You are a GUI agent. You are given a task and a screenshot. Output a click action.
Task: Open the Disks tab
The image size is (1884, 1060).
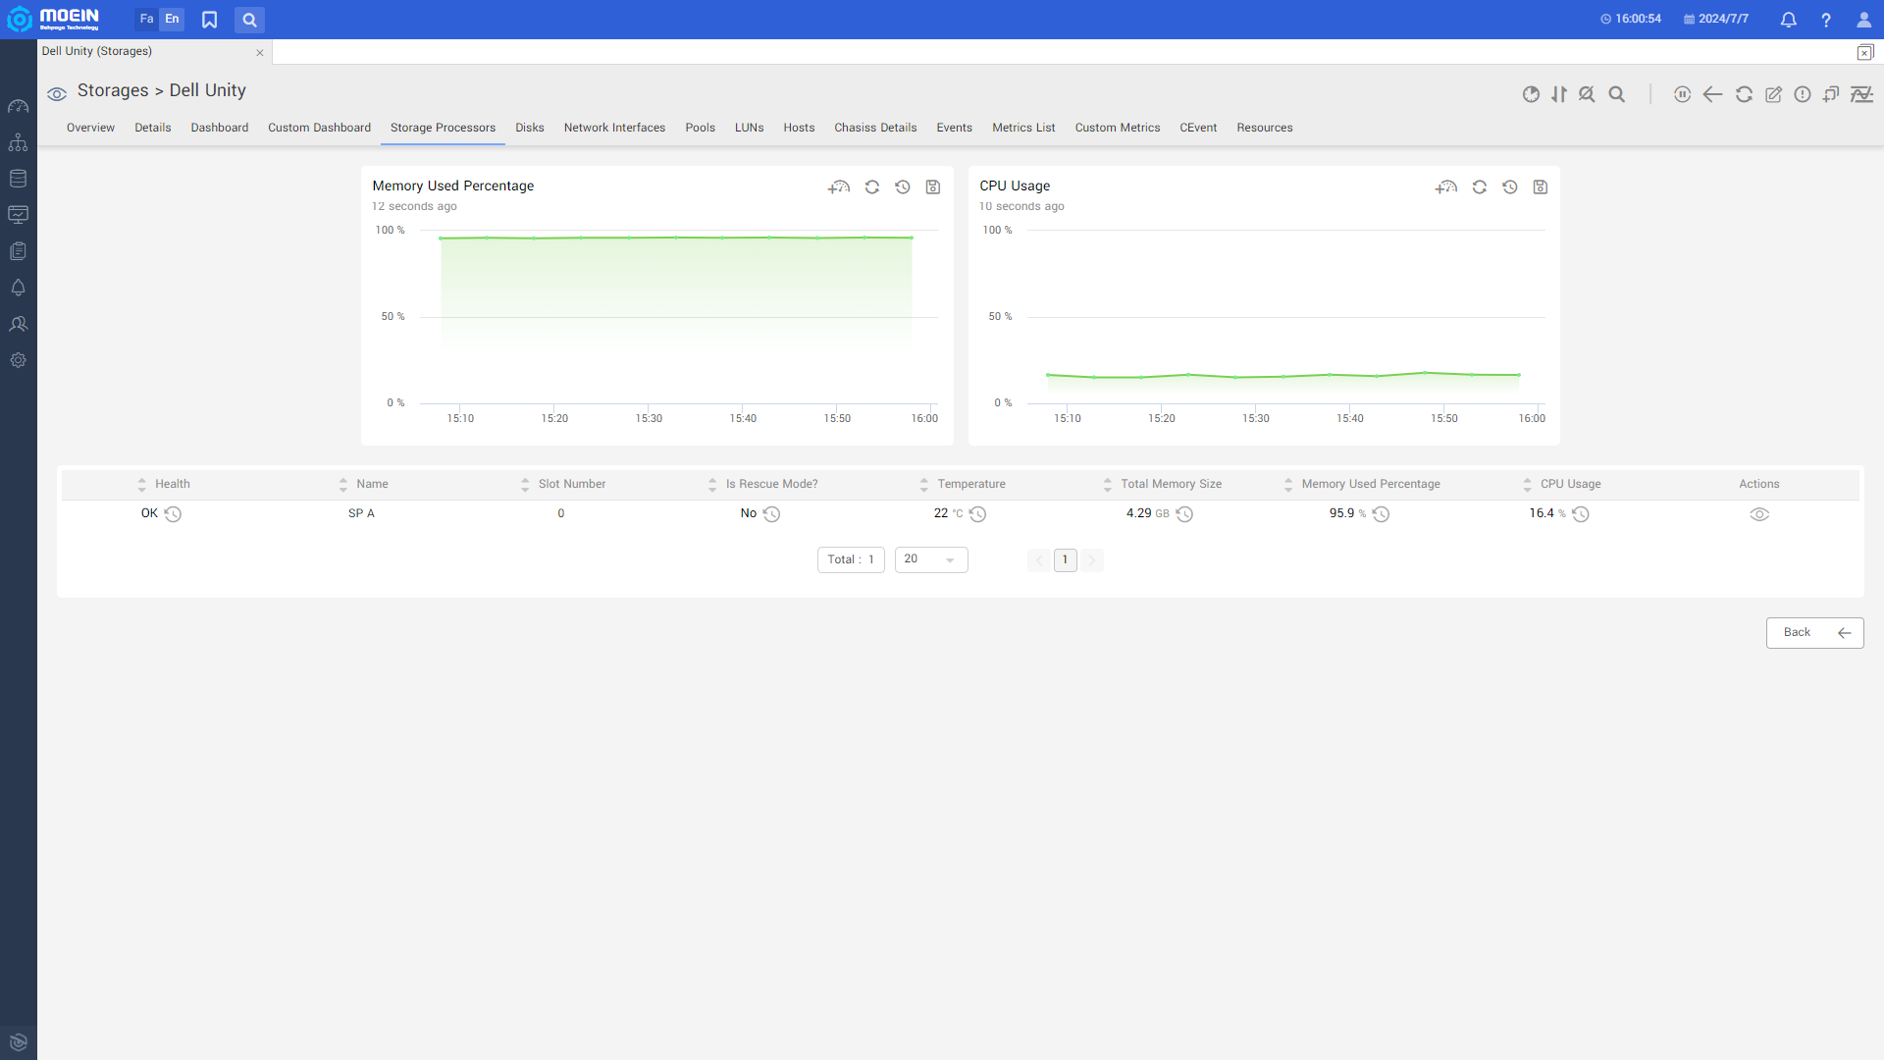(530, 128)
